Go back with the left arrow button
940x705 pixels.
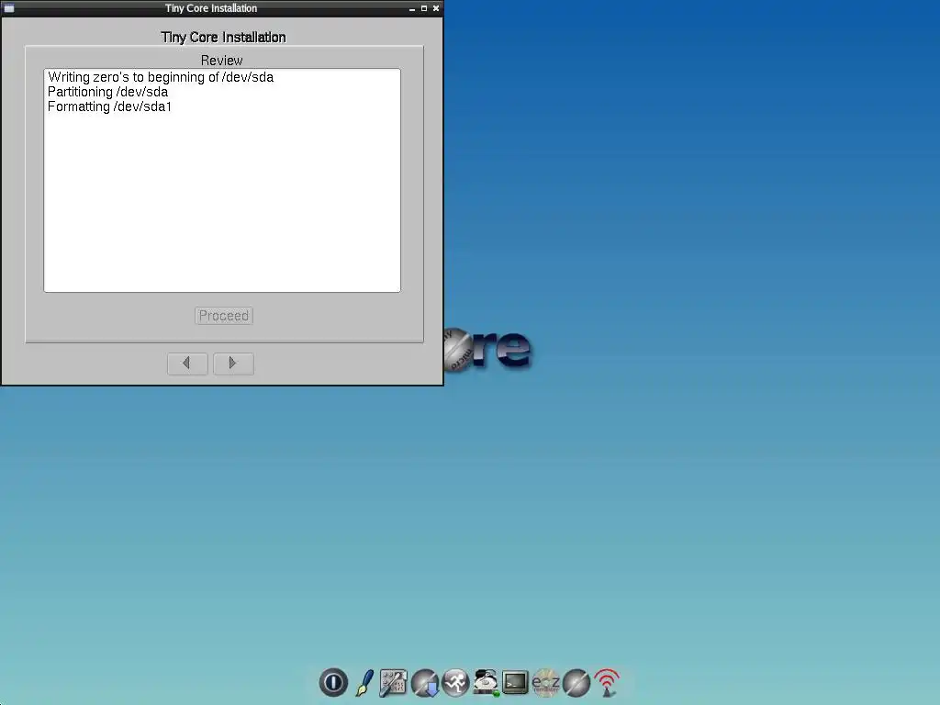[187, 364]
